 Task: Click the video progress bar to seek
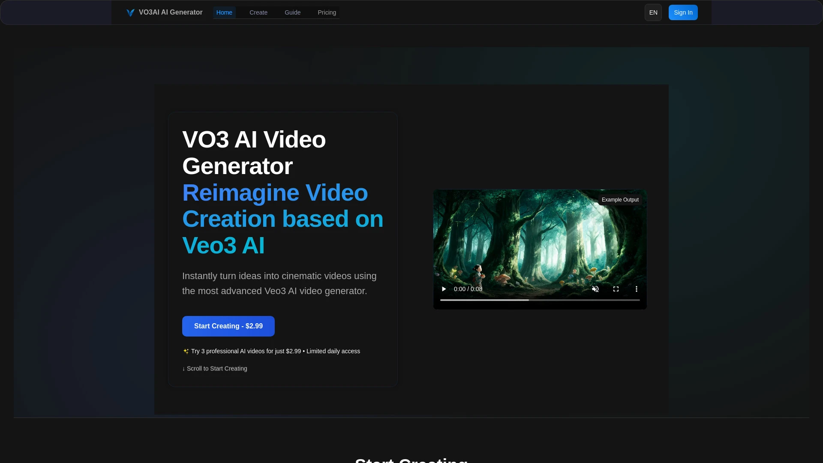tap(539, 300)
